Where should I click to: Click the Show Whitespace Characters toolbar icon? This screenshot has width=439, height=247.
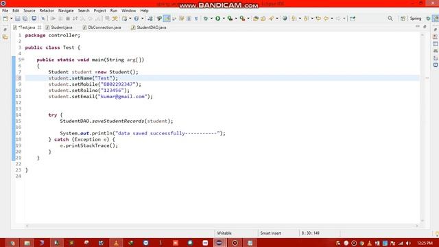[x=196, y=19]
